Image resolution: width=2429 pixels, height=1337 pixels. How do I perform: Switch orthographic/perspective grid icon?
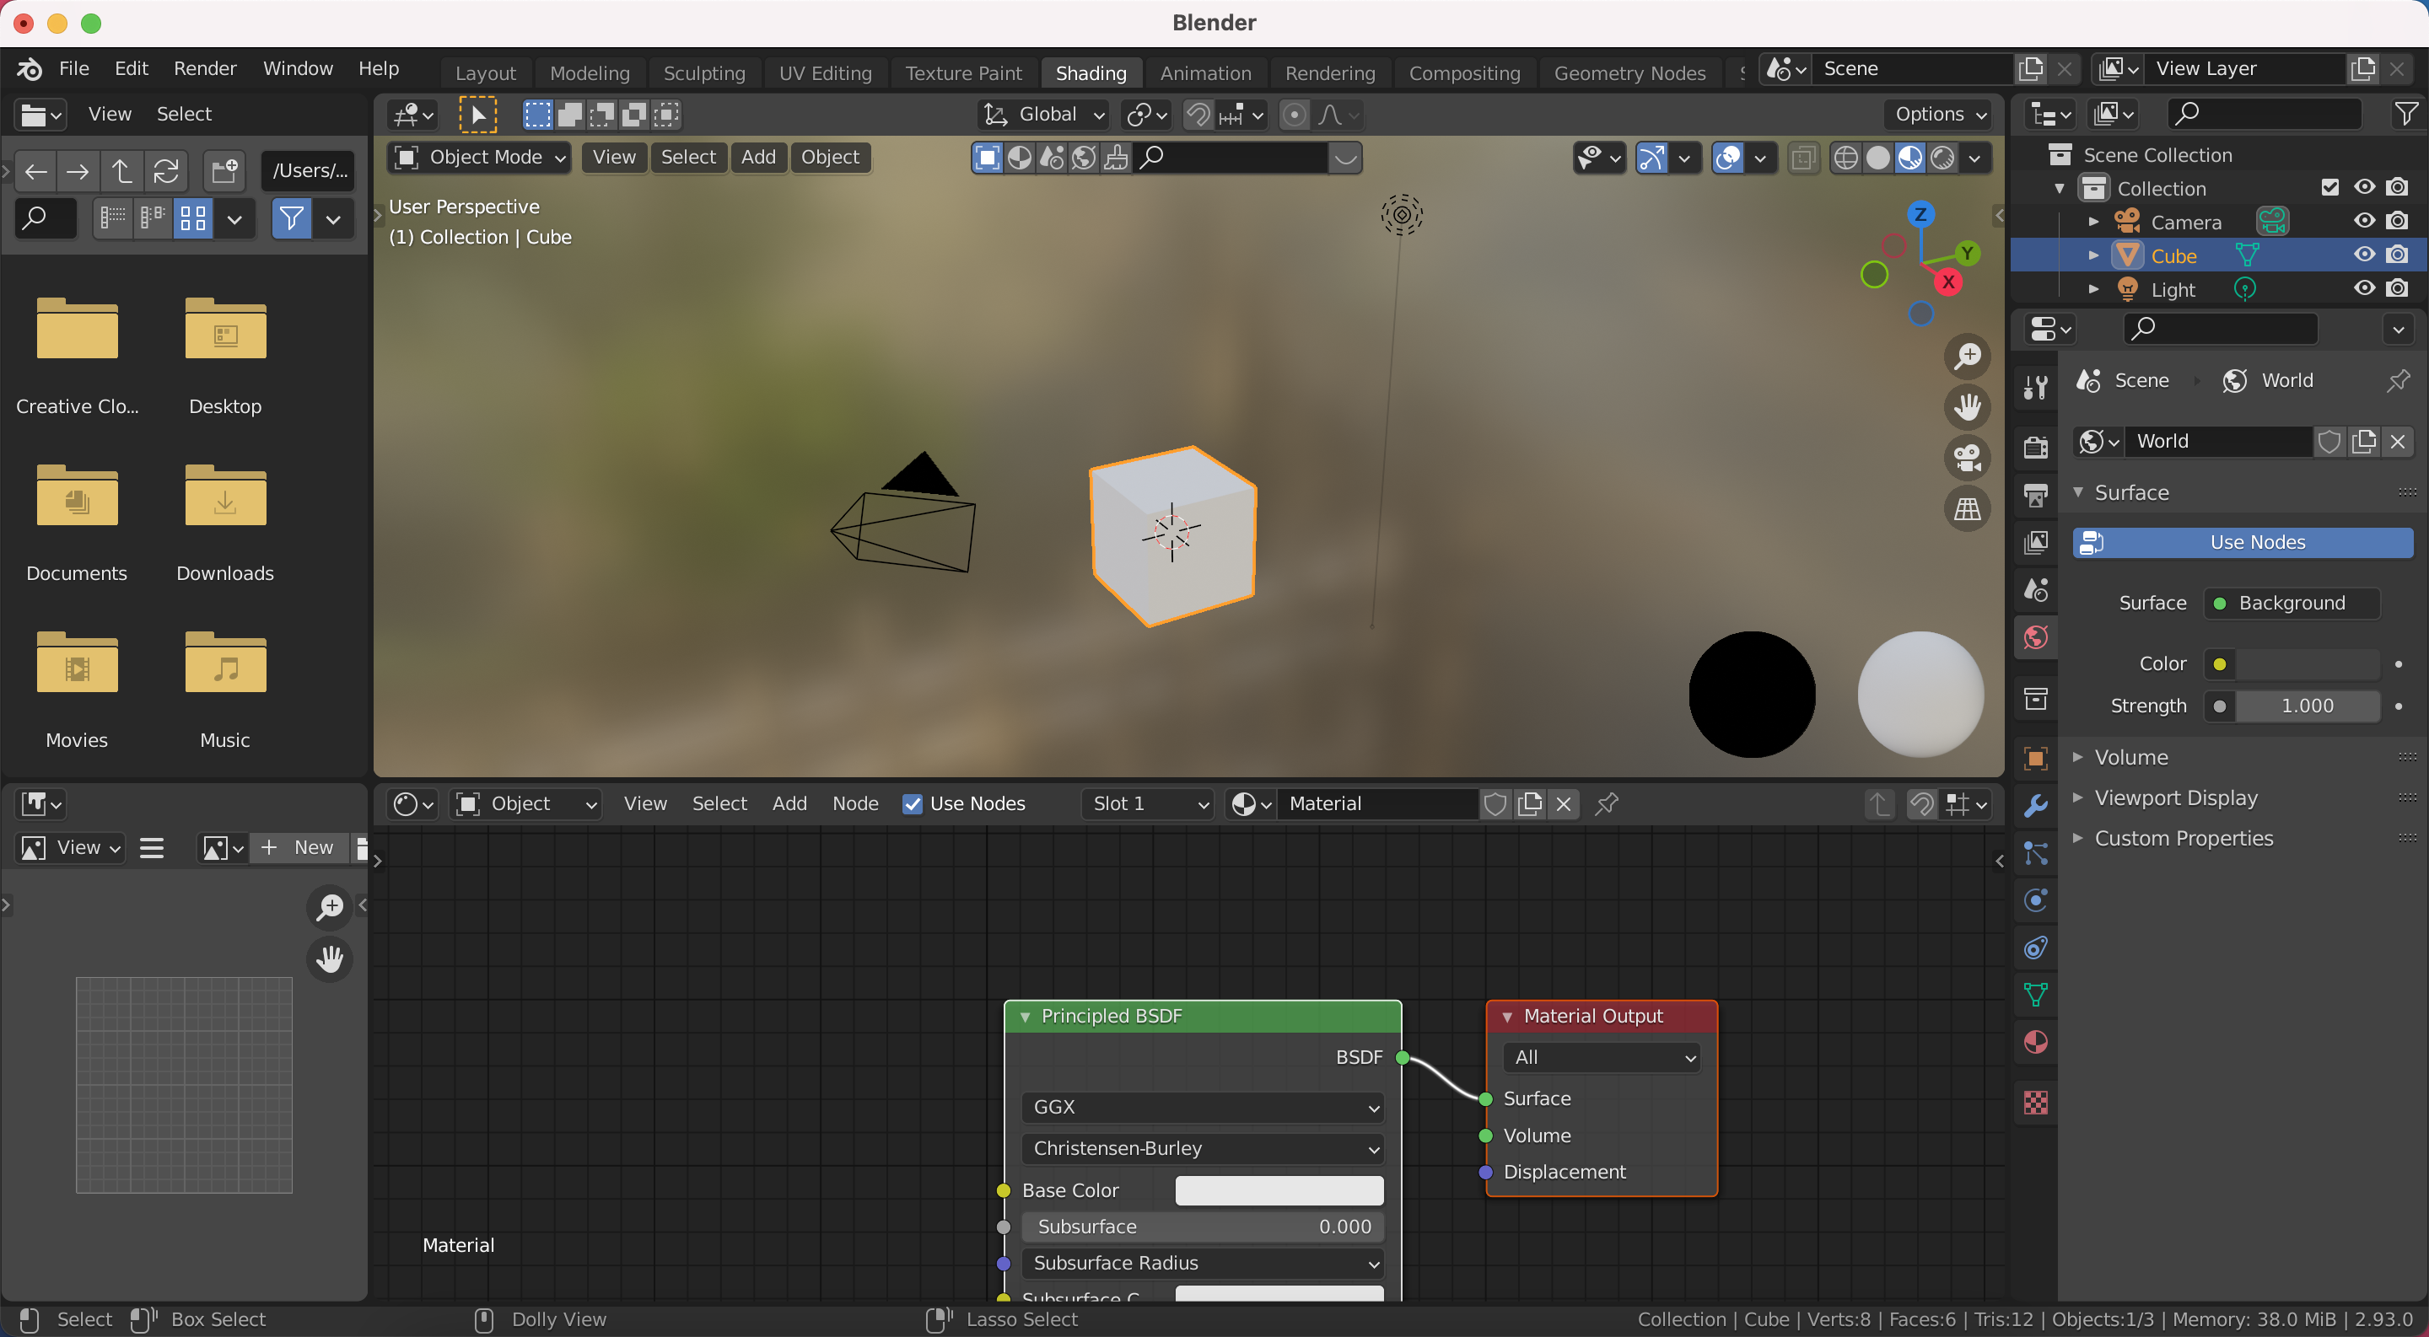tap(1967, 509)
